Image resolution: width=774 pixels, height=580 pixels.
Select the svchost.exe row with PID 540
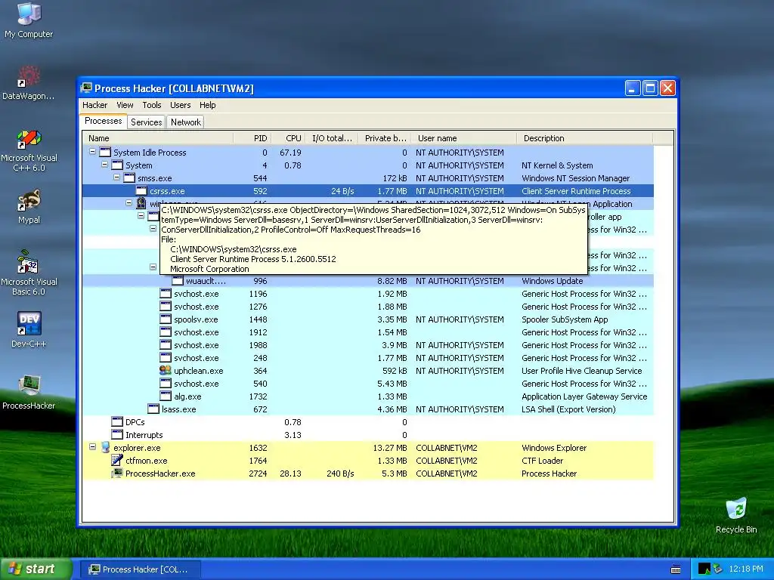point(368,383)
